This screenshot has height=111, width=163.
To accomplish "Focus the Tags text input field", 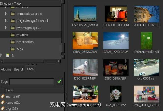I will coord(32,82).
